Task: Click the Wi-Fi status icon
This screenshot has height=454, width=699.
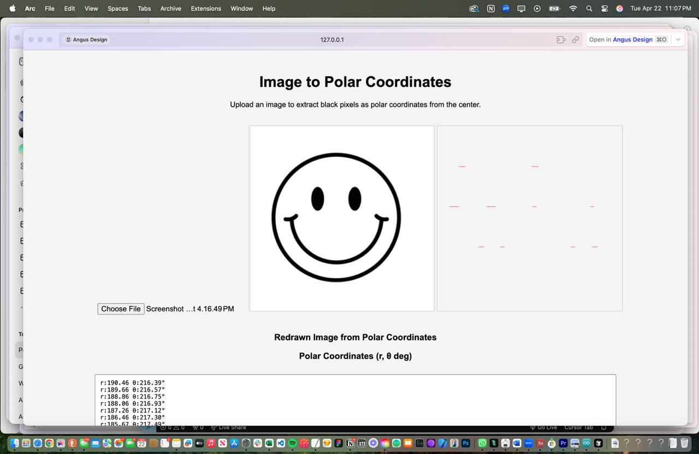Action: pyautogui.click(x=573, y=8)
